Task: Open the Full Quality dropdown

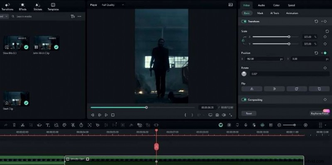Action: pyautogui.click(x=113, y=5)
